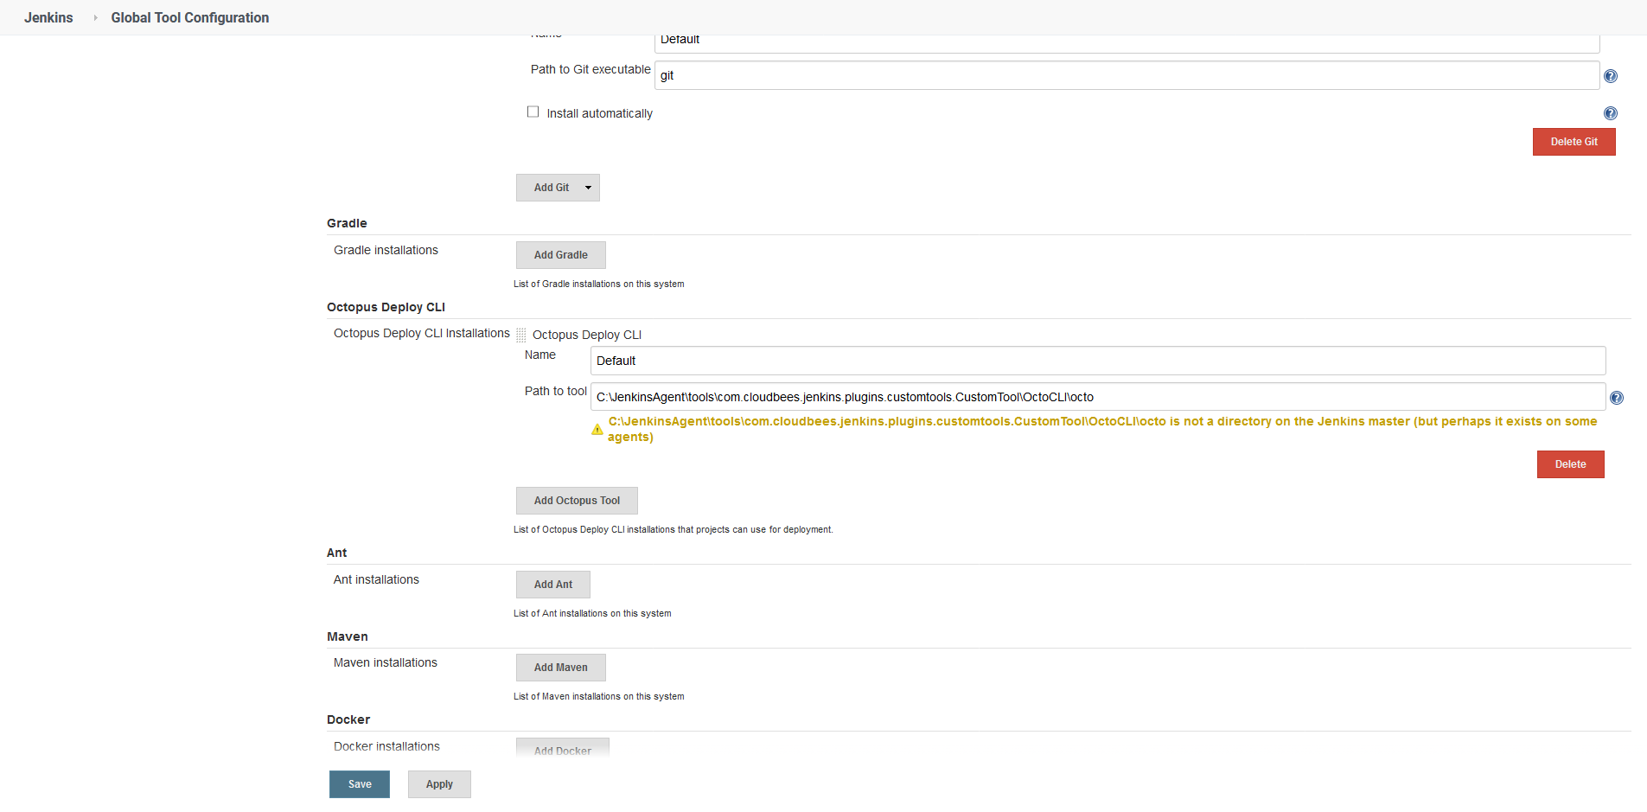The image size is (1647, 812).
Task: Click the warning triangle under Path to tool
Action: pyautogui.click(x=597, y=429)
